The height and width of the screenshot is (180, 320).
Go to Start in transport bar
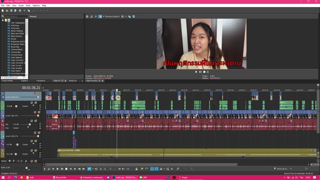(x=71, y=169)
